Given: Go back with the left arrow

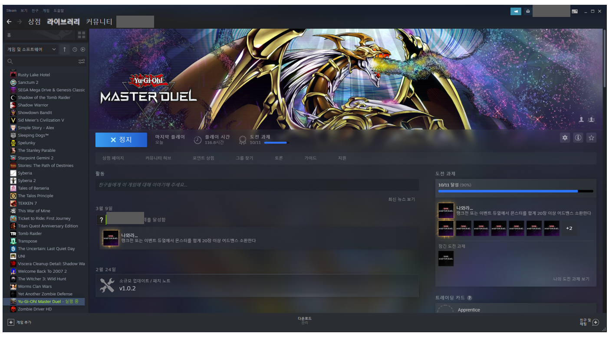Looking at the screenshot, I should pos(9,22).
